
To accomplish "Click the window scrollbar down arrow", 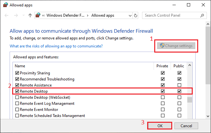I will tap(208, 116).
